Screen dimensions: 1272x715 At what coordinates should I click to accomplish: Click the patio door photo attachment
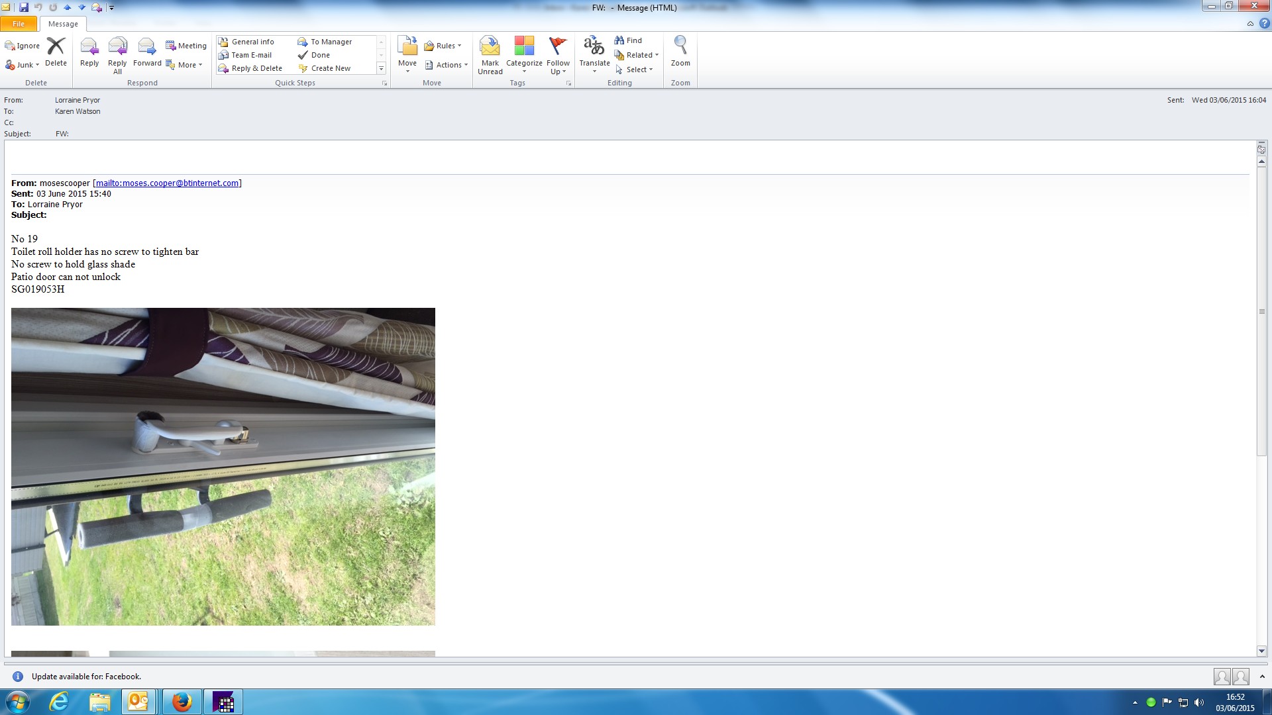tap(223, 466)
